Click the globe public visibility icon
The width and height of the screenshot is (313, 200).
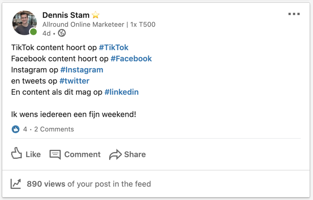pos(62,33)
